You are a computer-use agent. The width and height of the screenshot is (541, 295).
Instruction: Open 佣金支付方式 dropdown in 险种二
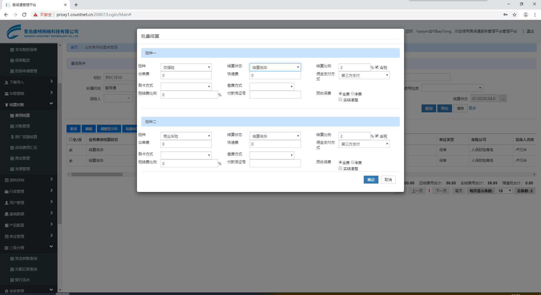(x=364, y=144)
